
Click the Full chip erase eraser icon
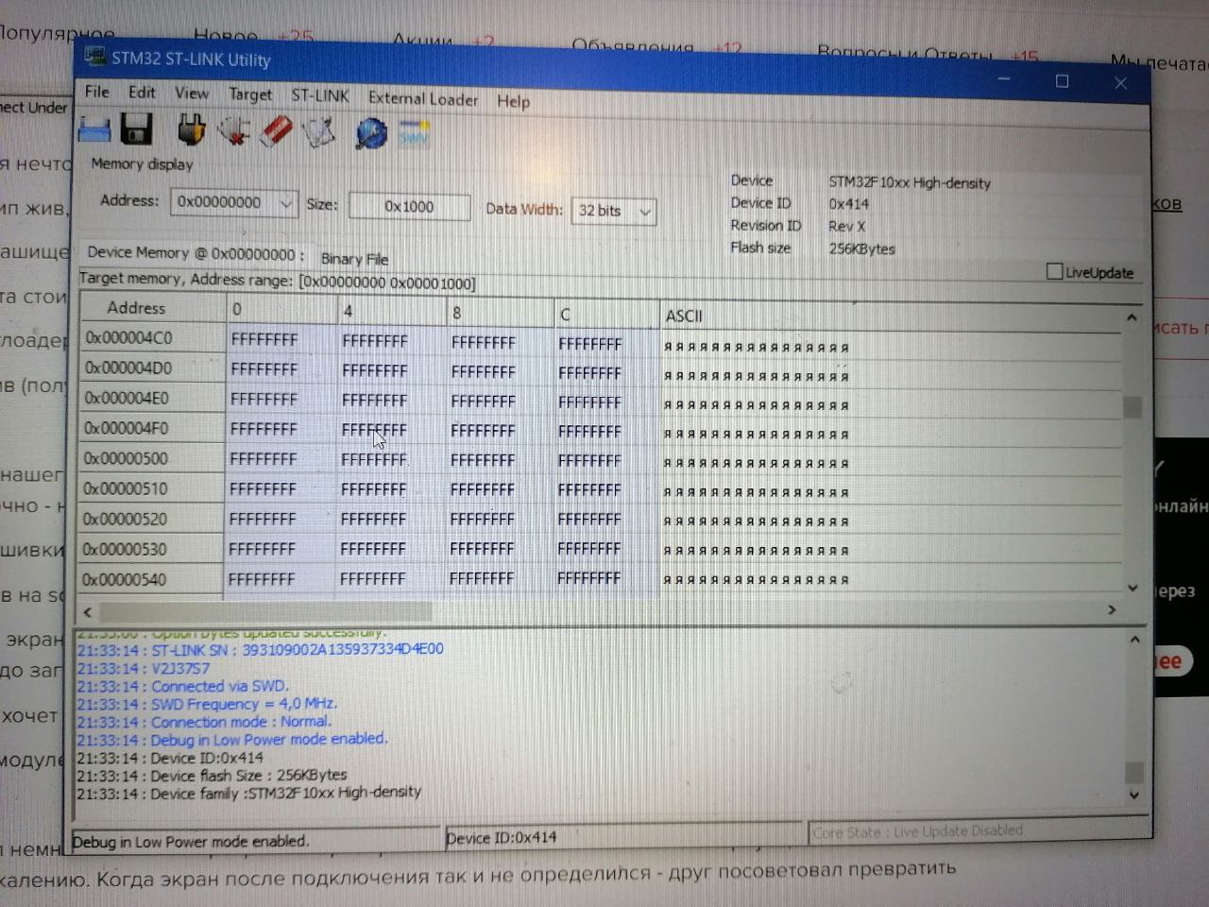276,131
